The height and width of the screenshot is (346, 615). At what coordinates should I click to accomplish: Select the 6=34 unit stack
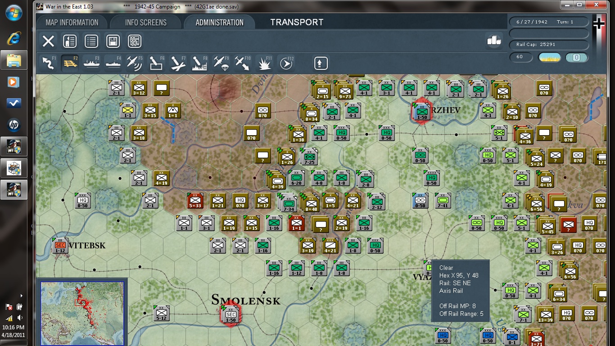(558, 294)
